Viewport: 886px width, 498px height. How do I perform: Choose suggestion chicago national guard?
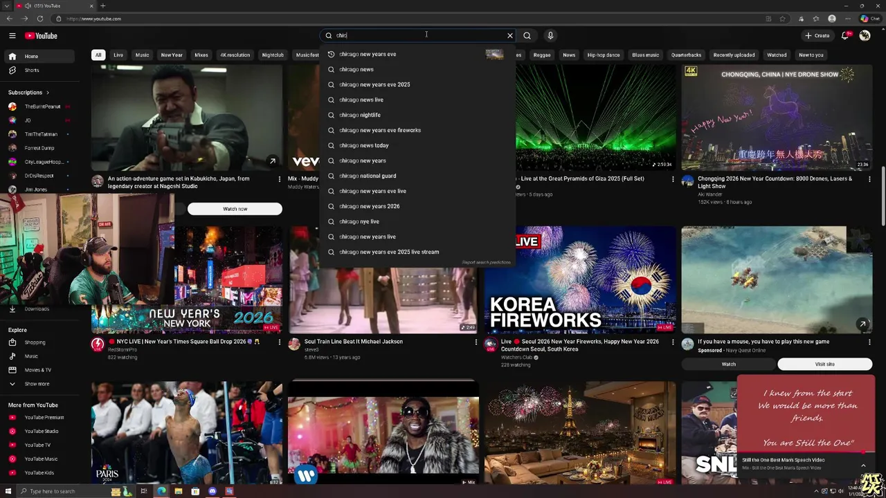click(x=417, y=176)
